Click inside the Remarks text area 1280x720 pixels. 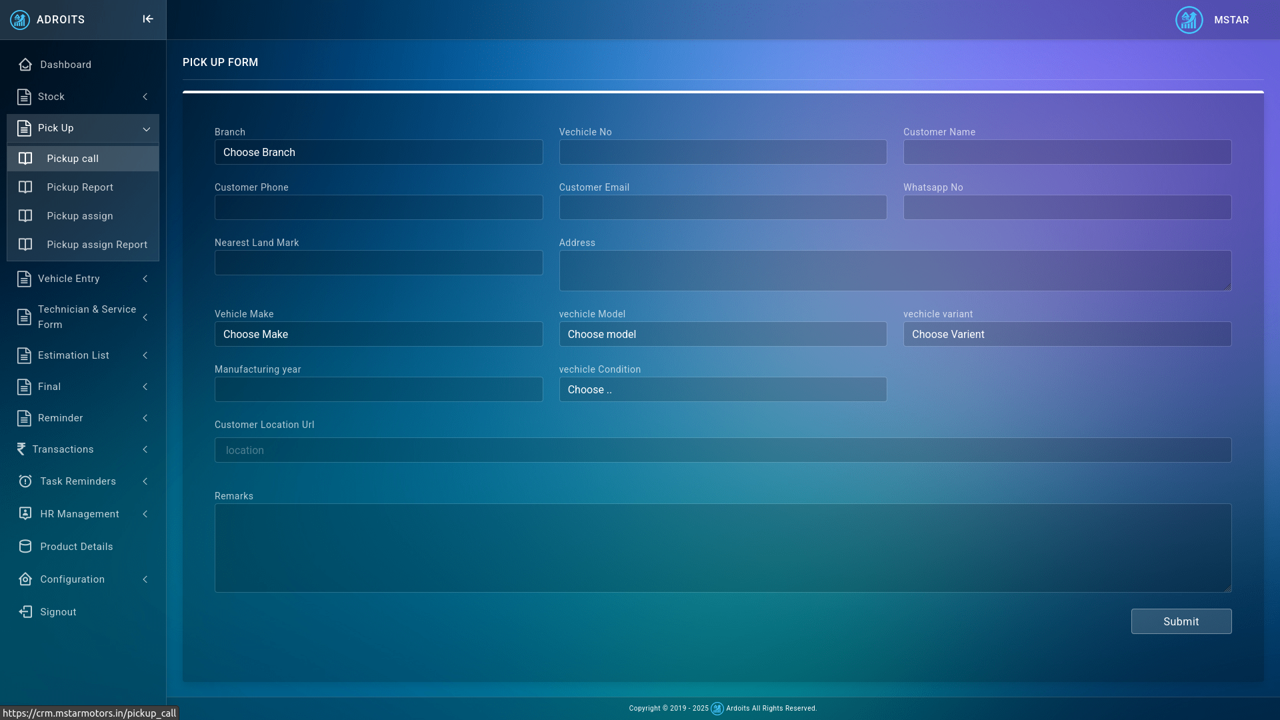coord(723,548)
